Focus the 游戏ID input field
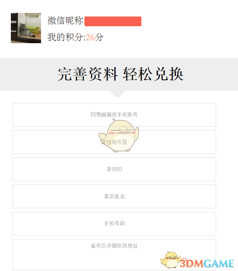The height and width of the screenshot is (271, 238). tap(114, 169)
